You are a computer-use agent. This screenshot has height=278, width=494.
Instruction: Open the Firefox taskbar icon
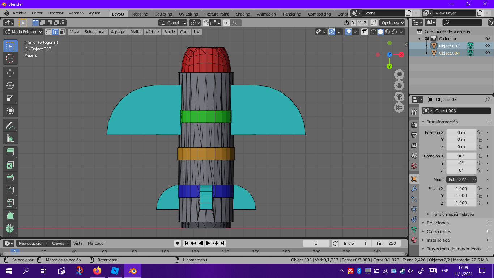coord(97,271)
